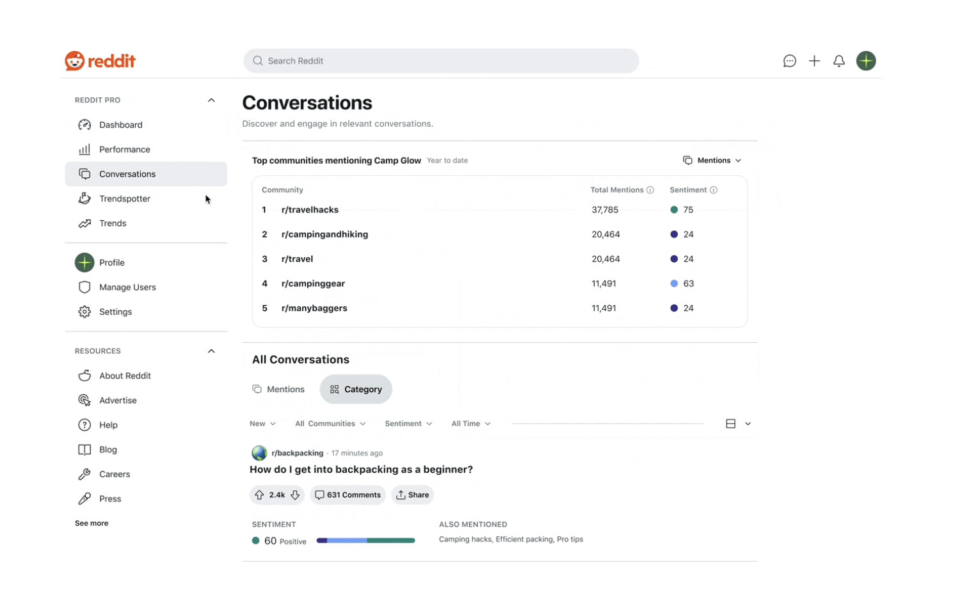View Trends in the Reddit Pro sidebar
Viewport: 969px width, 604px height.
112,223
